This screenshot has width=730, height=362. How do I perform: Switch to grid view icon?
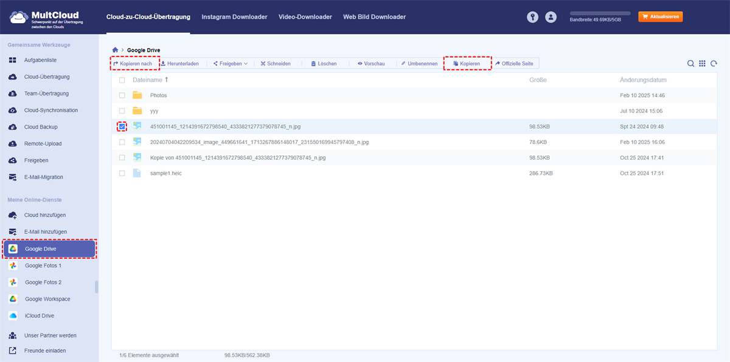tap(702, 64)
